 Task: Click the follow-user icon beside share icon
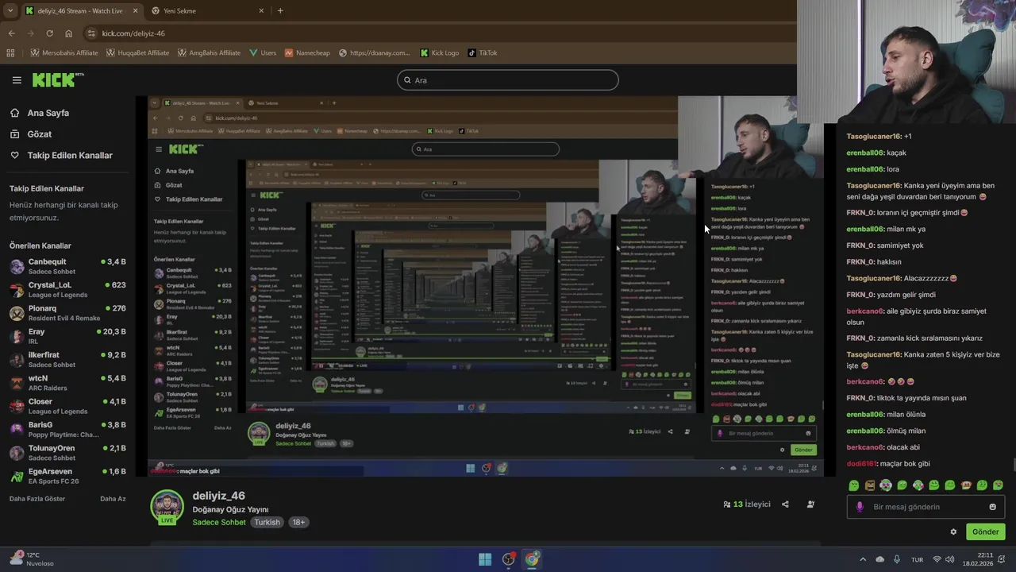[810, 504]
